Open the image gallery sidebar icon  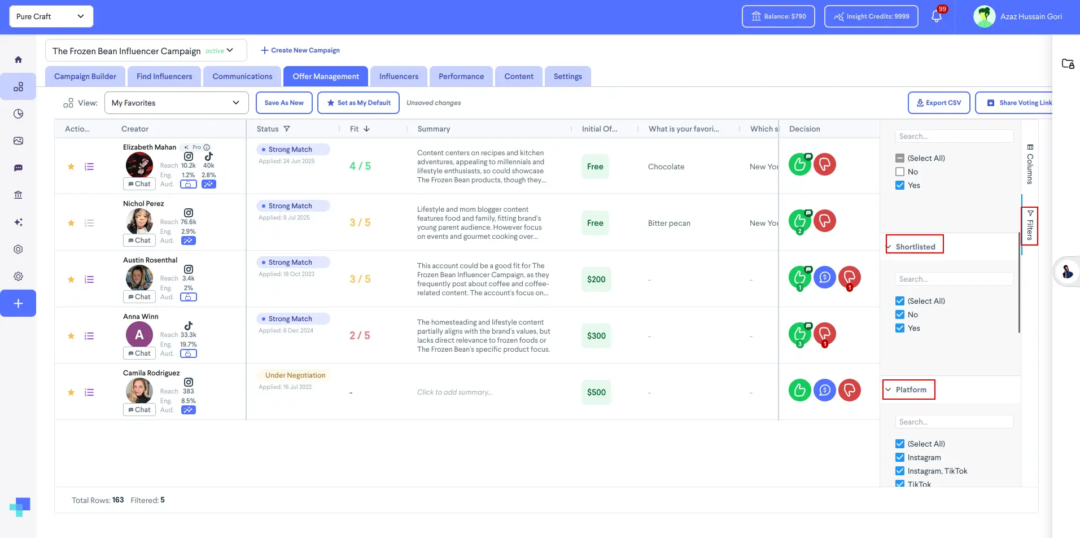pos(18,141)
